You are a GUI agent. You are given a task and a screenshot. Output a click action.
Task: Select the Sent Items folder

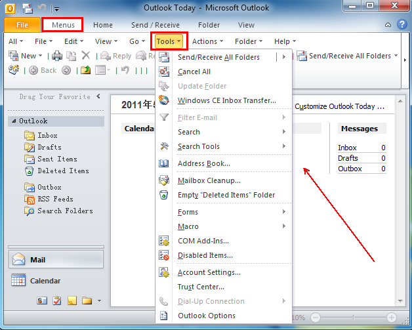51,159
